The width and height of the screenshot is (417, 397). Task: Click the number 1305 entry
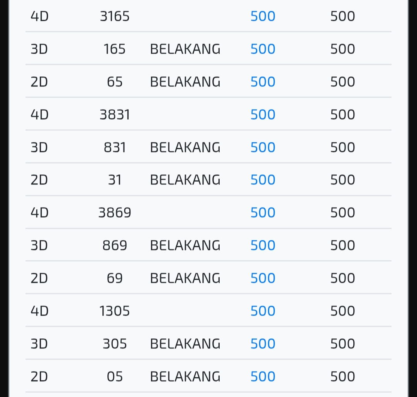pos(115,311)
